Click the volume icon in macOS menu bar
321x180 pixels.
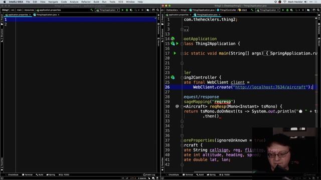tap(306, 2)
